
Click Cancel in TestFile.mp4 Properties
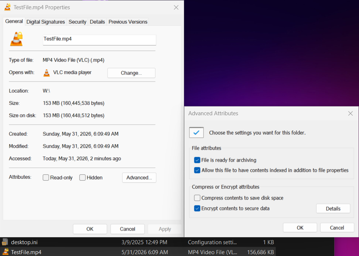pos(127,229)
